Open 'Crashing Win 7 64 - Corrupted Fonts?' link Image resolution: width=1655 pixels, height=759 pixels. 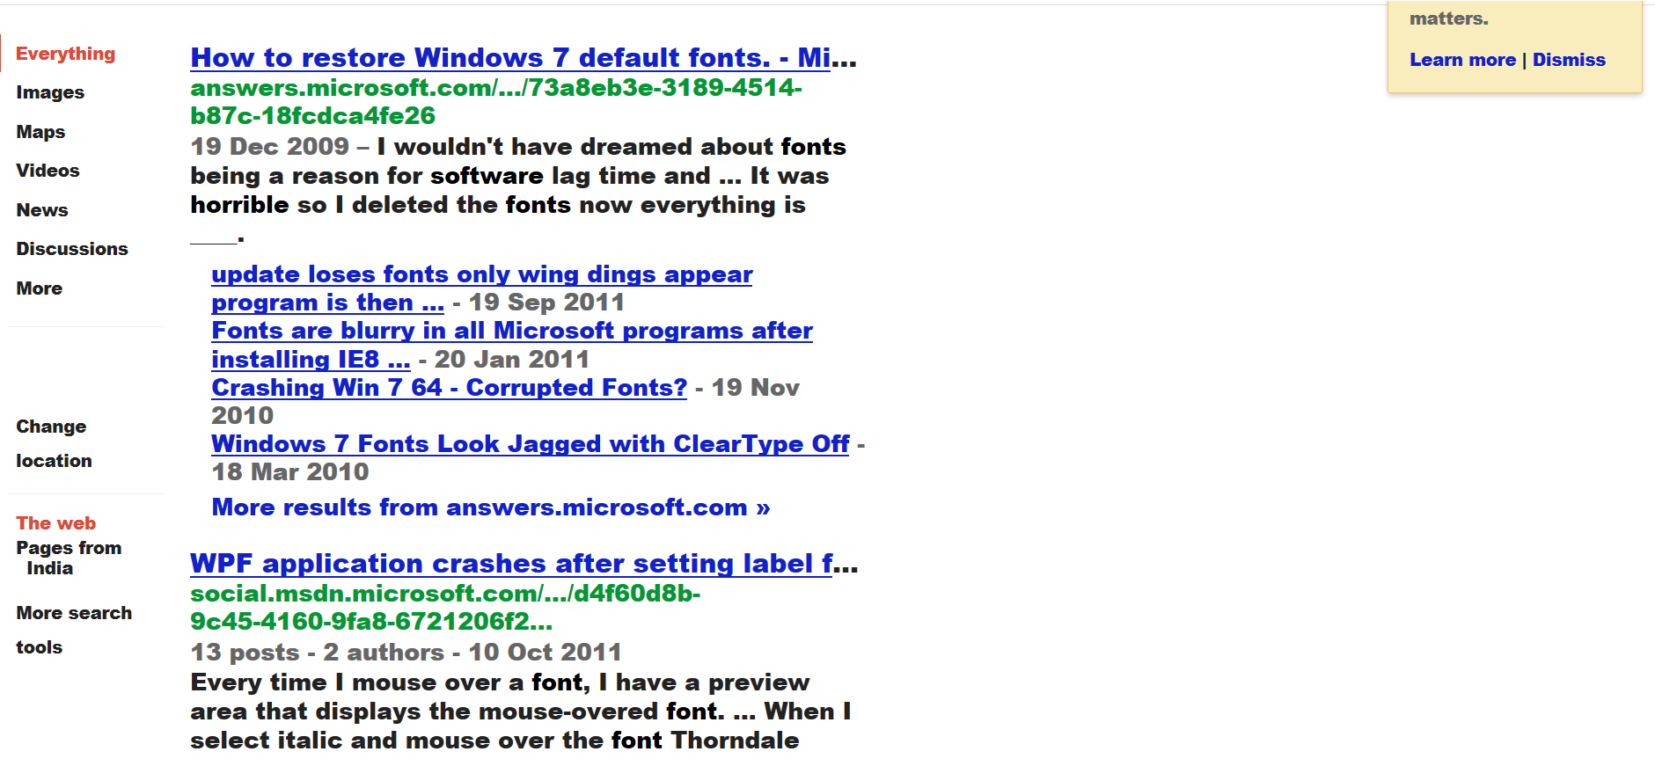pos(449,388)
